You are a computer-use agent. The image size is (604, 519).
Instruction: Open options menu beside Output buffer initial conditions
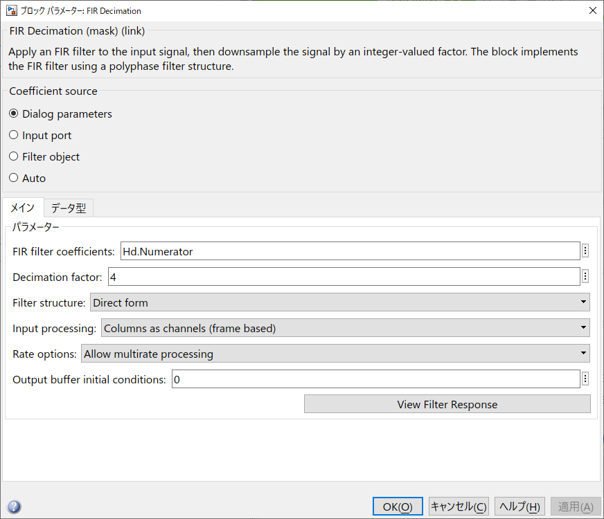coord(585,379)
